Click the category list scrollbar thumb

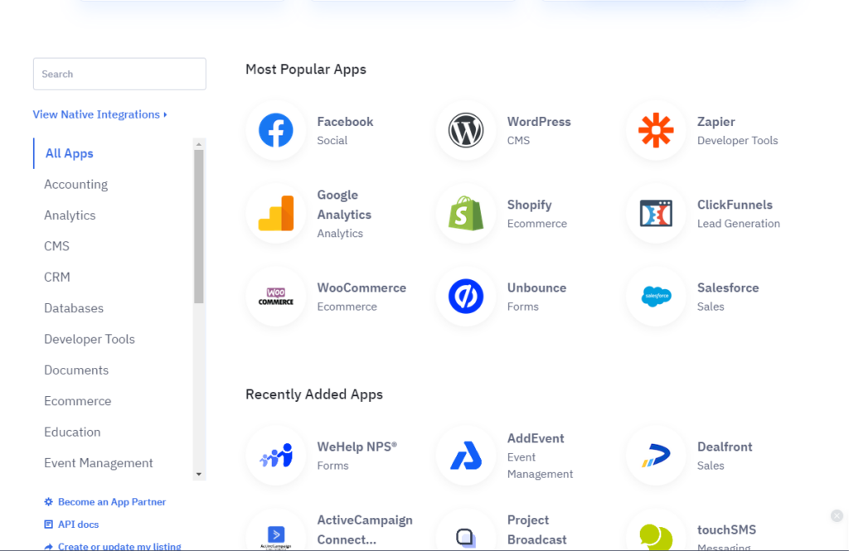pos(199,227)
